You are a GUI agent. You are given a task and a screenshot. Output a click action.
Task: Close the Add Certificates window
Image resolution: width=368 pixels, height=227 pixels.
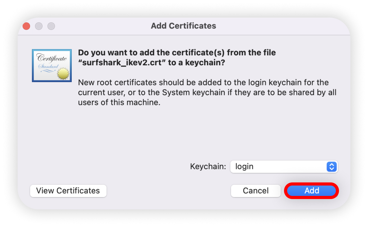coord(26,26)
